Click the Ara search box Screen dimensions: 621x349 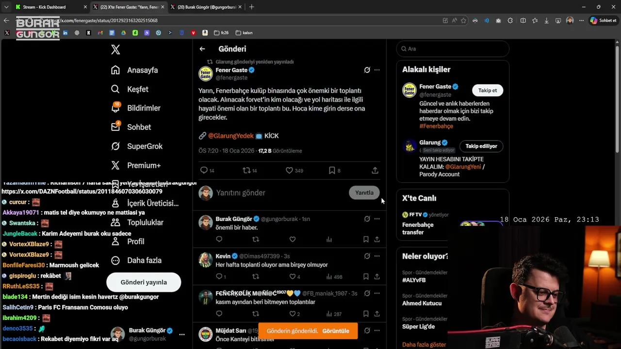(x=453, y=48)
